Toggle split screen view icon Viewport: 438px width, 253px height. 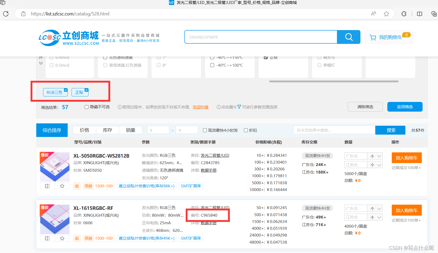(419, 14)
